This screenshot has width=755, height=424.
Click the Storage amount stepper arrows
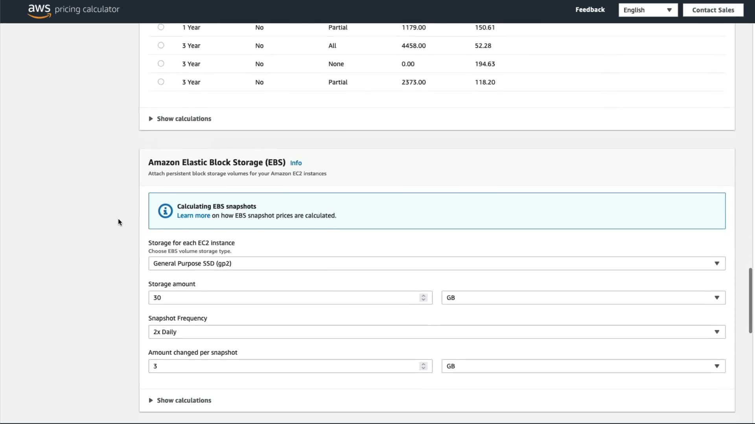point(423,298)
